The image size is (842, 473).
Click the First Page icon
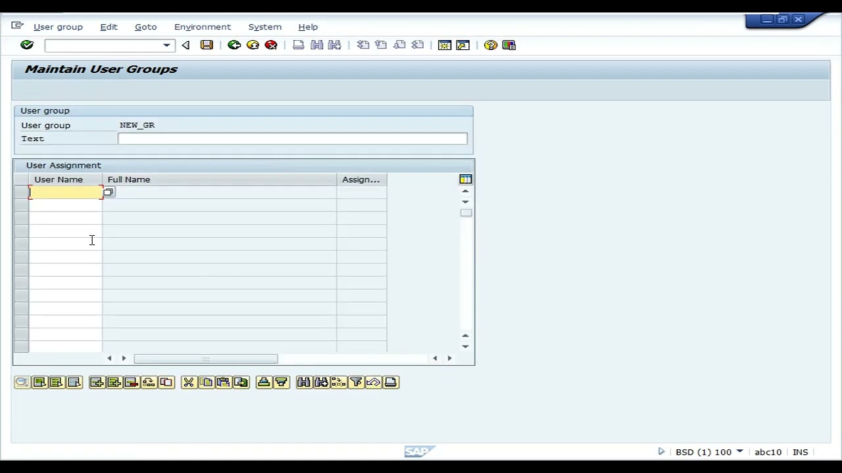pos(362,45)
